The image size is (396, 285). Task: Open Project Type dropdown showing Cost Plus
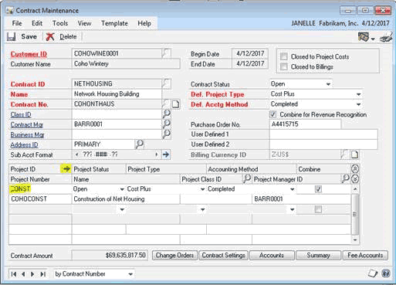pyautogui.click(x=203, y=189)
